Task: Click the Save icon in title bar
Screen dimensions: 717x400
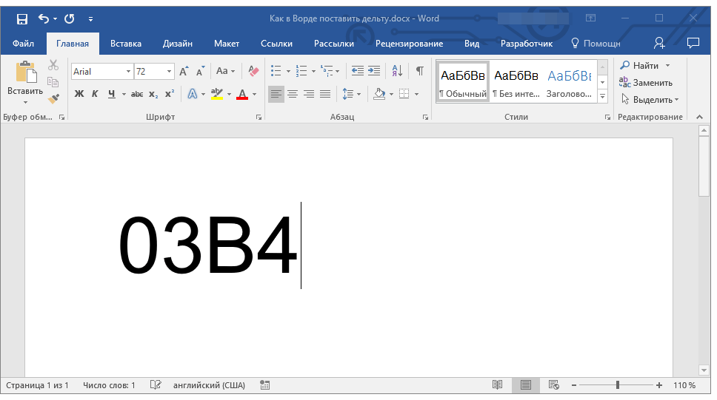Action: click(21, 18)
